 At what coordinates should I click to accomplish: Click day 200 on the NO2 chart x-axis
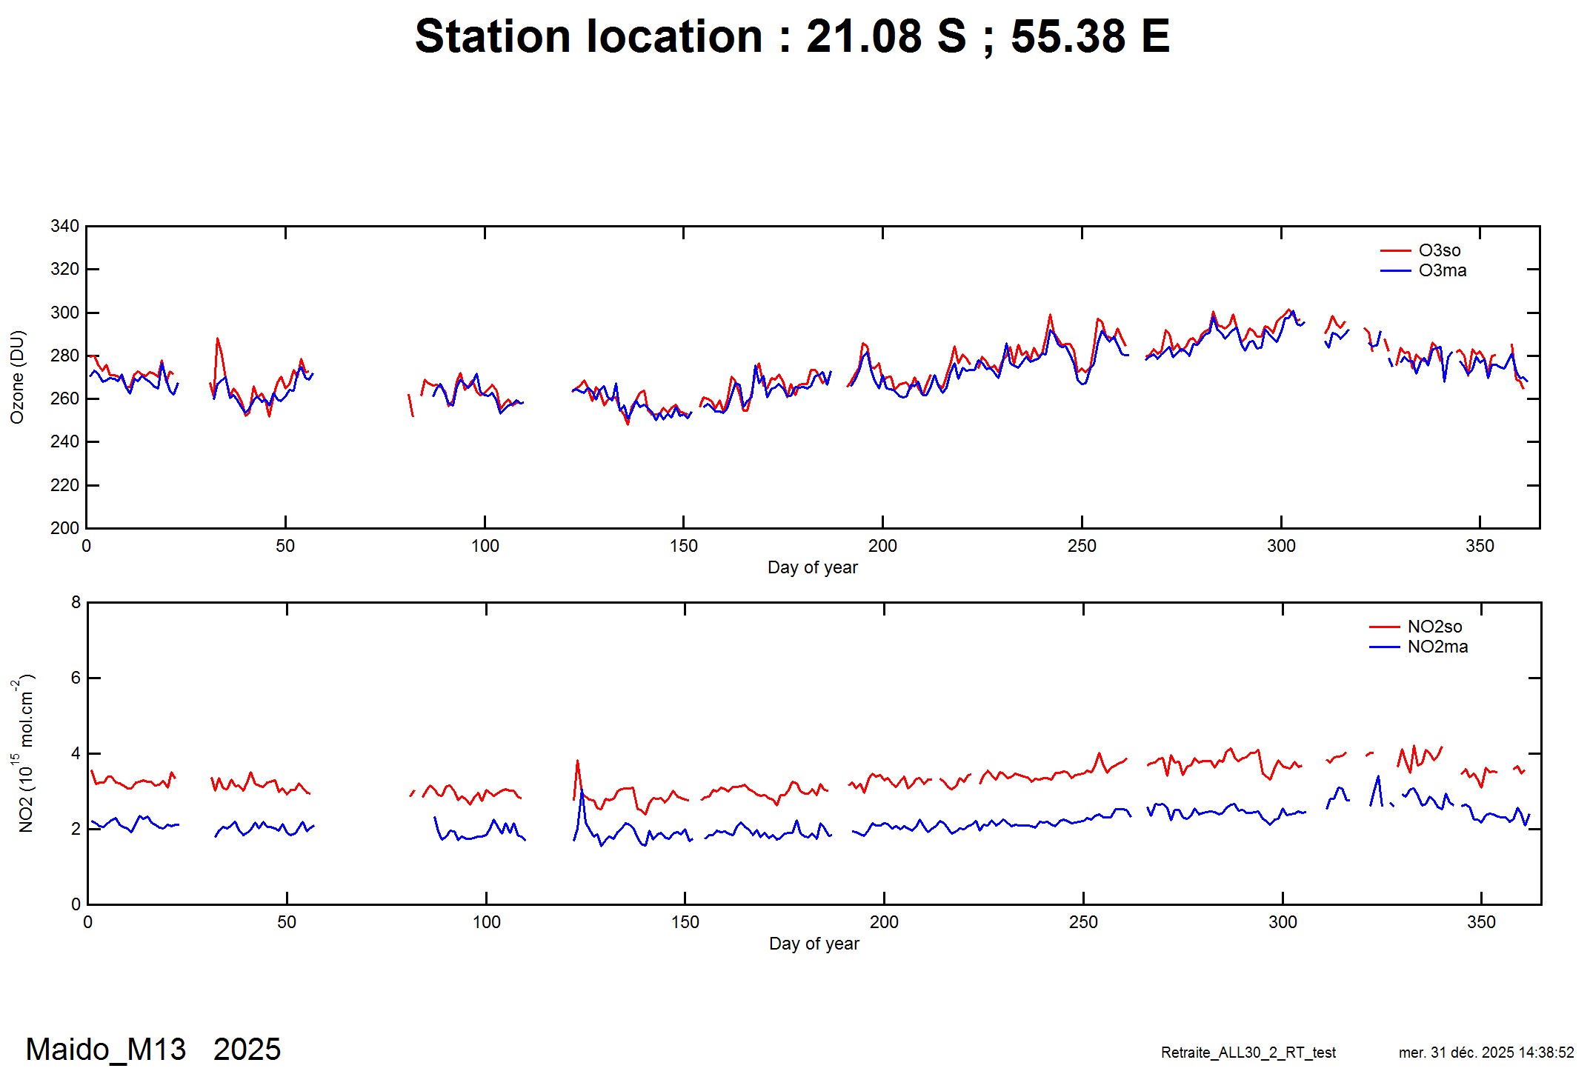click(x=884, y=923)
